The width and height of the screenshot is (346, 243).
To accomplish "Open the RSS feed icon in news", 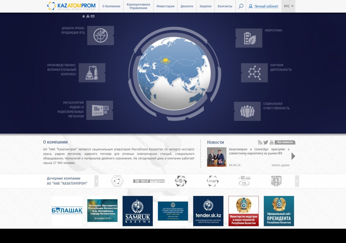I will click(x=260, y=142).
